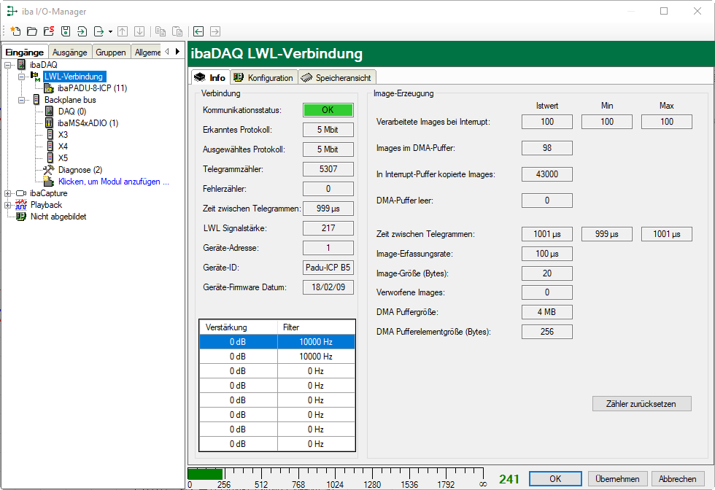The width and height of the screenshot is (715, 490).
Task: Click the green back arrow toolbar icon
Action: [198, 31]
